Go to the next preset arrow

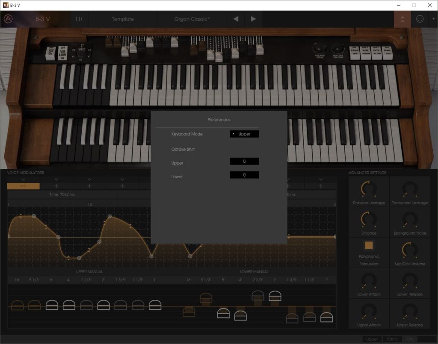(253, 19)
